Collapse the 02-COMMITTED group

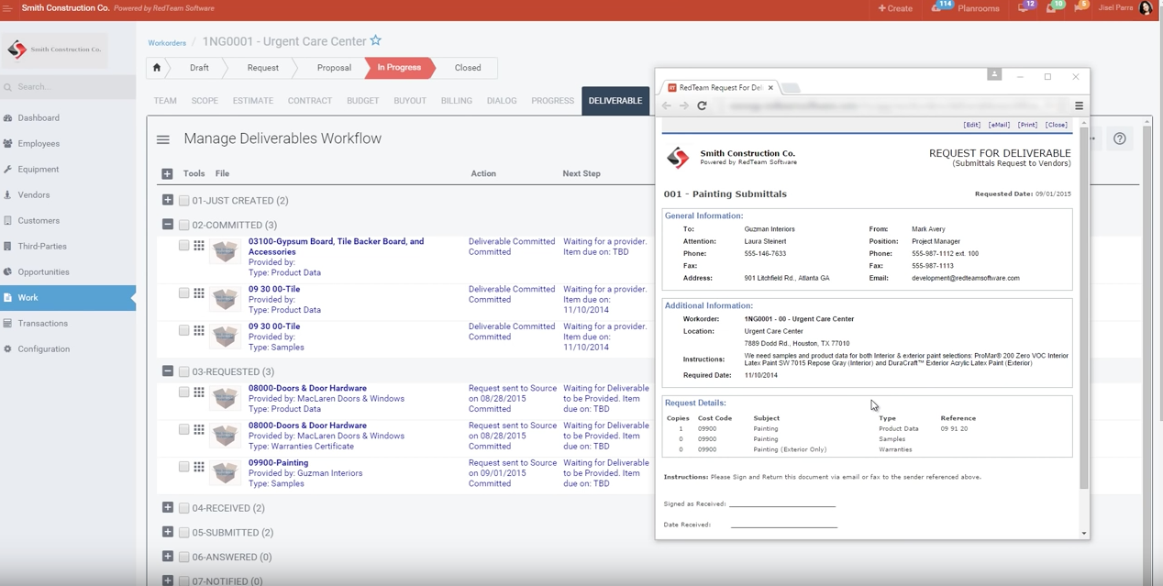point(167,225)
